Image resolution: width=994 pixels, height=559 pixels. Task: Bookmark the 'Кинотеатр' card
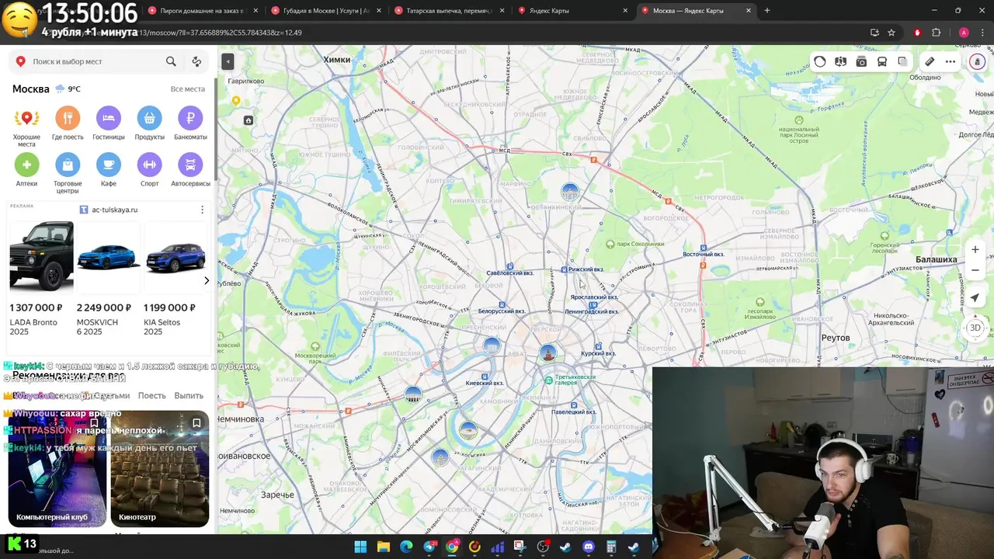tap(196, 423)
